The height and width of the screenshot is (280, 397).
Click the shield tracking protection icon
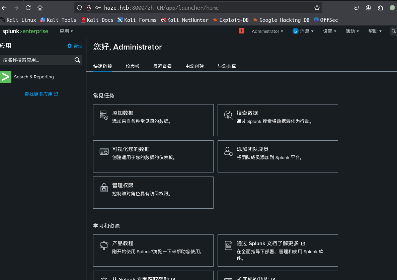[x=79, y=8]
